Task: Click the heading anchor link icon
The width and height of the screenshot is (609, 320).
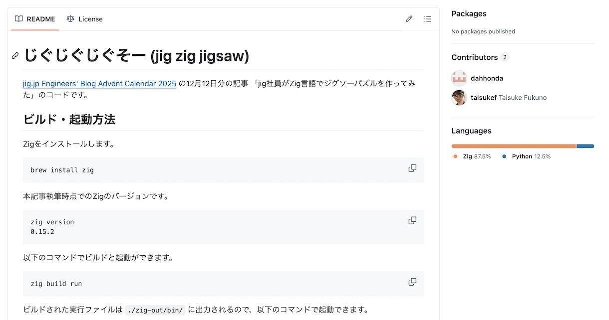Action: pos(15,56)
